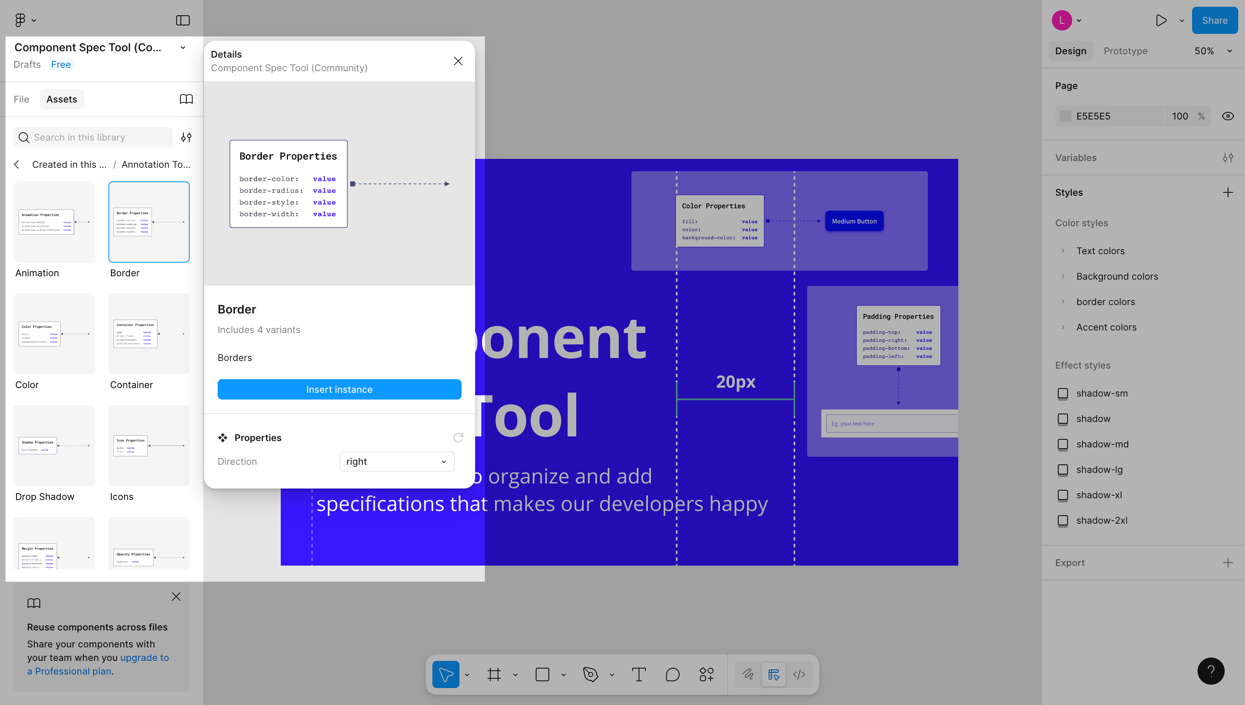Open the filter icon next to library search
Viewport: 1245px width, 705px height.
point(186,138)
